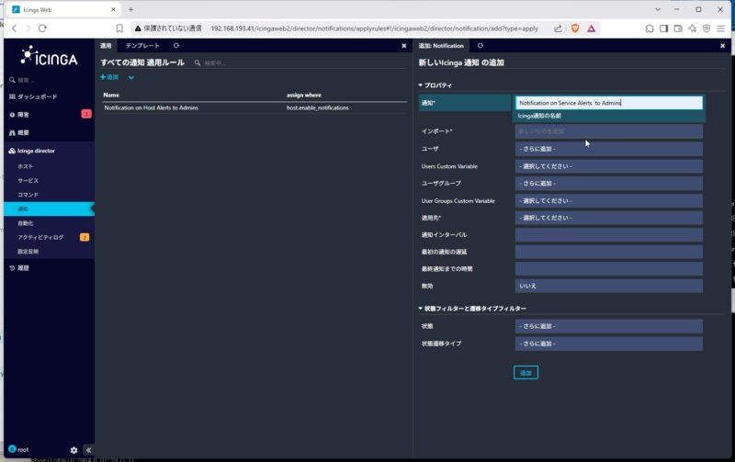Switch to the 適用 tab
This screenshot has height=462, width=735.
(106, 45)
